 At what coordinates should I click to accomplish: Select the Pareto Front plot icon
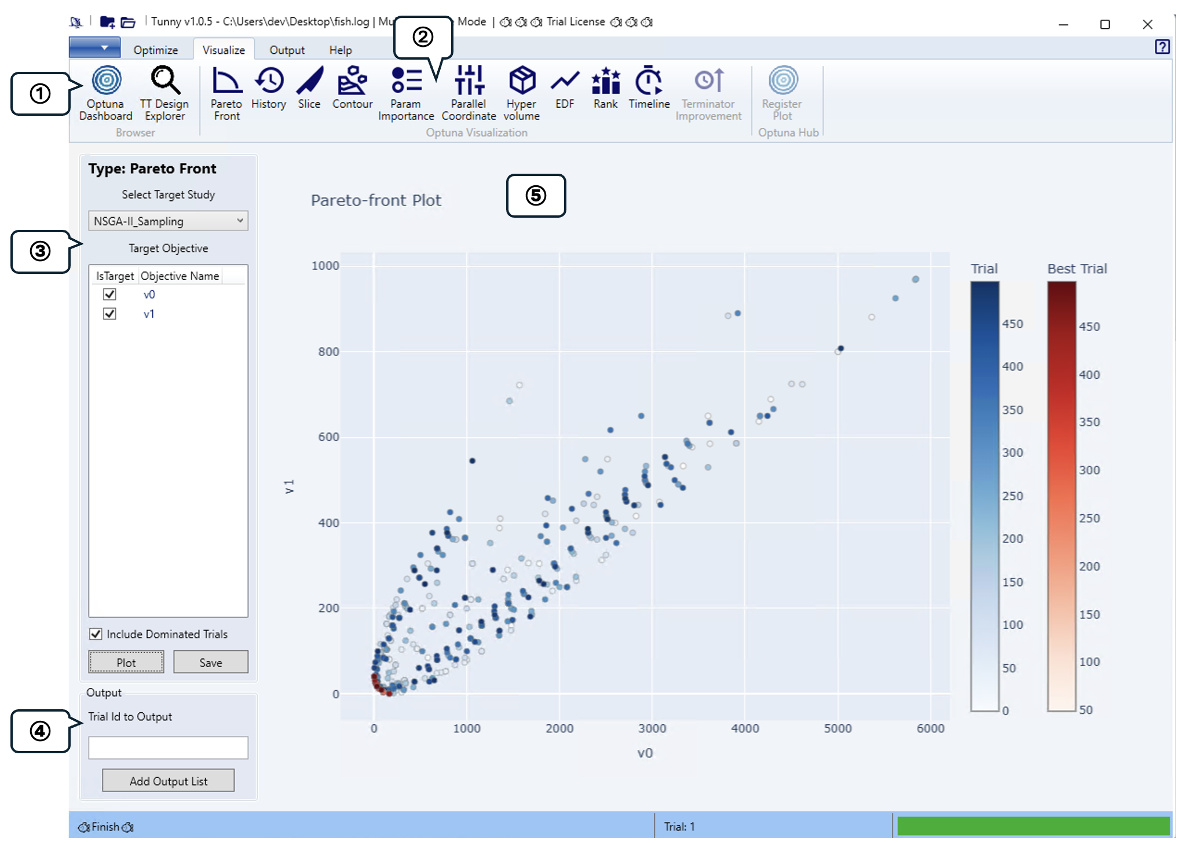point(226,93)
